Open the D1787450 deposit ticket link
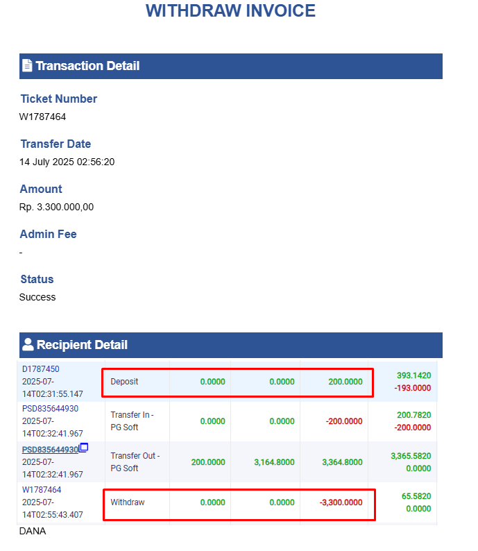 pos(41,369)
